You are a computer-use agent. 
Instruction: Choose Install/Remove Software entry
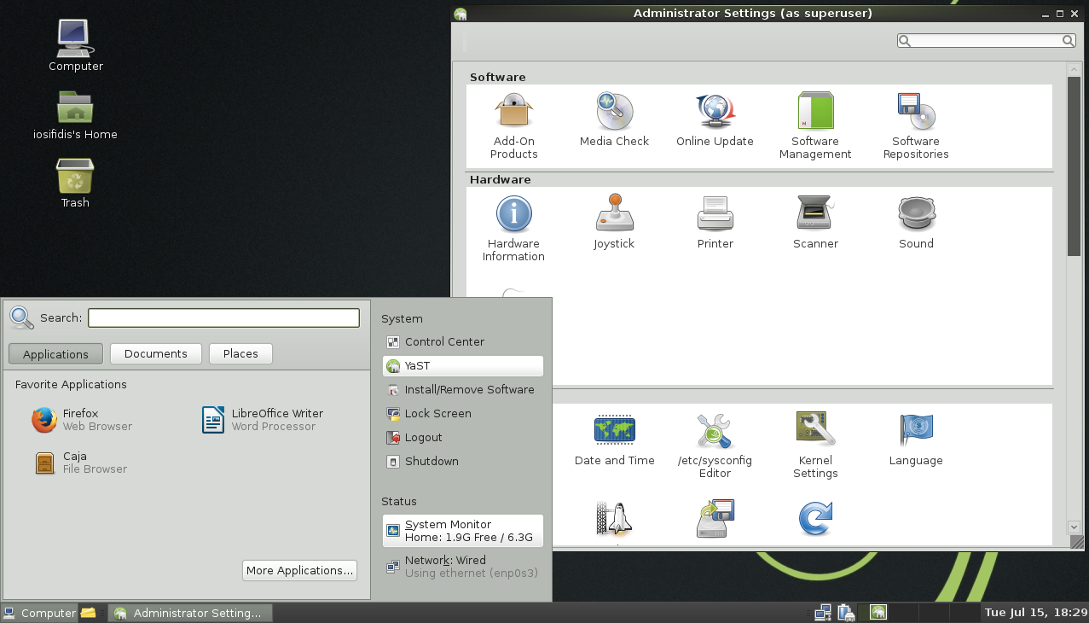click(x=469, y=389)
